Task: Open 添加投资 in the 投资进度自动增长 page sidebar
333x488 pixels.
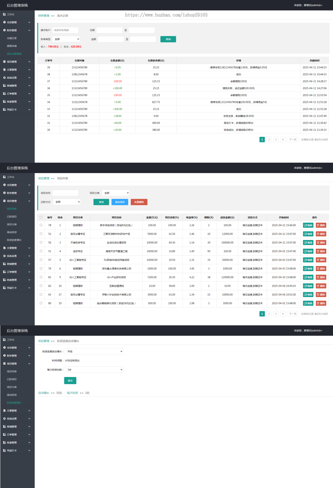Action: coord(12,395)
